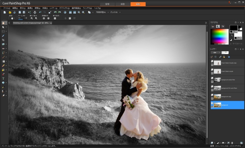
Task: Expand the Pan tool flyout arrow
Action: (6, 23)
